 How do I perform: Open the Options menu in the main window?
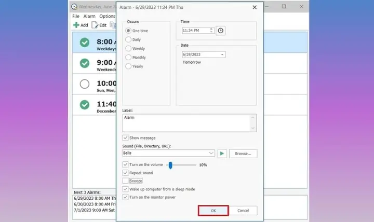107,16
